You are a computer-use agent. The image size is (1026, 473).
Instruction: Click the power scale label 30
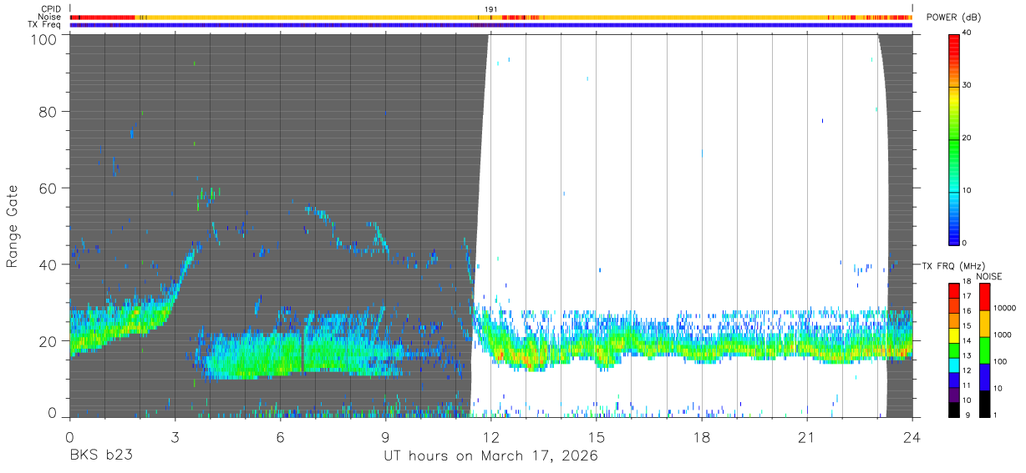[x=968, y=85]
